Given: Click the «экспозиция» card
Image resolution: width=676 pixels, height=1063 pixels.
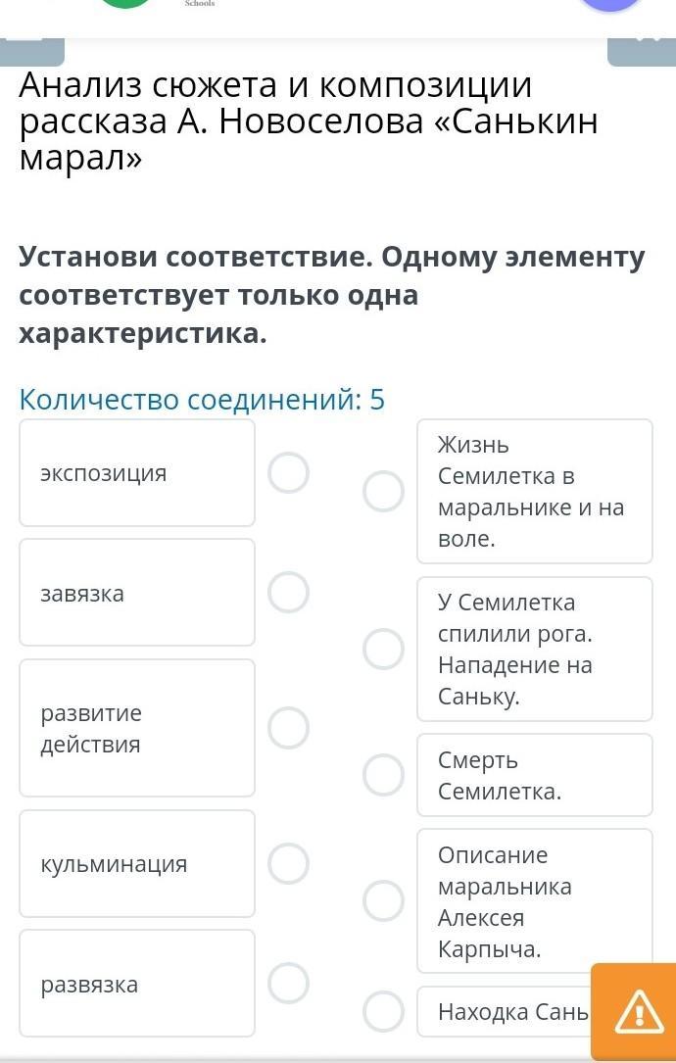Looking at the screenshot, I should [x=137, y=473].
